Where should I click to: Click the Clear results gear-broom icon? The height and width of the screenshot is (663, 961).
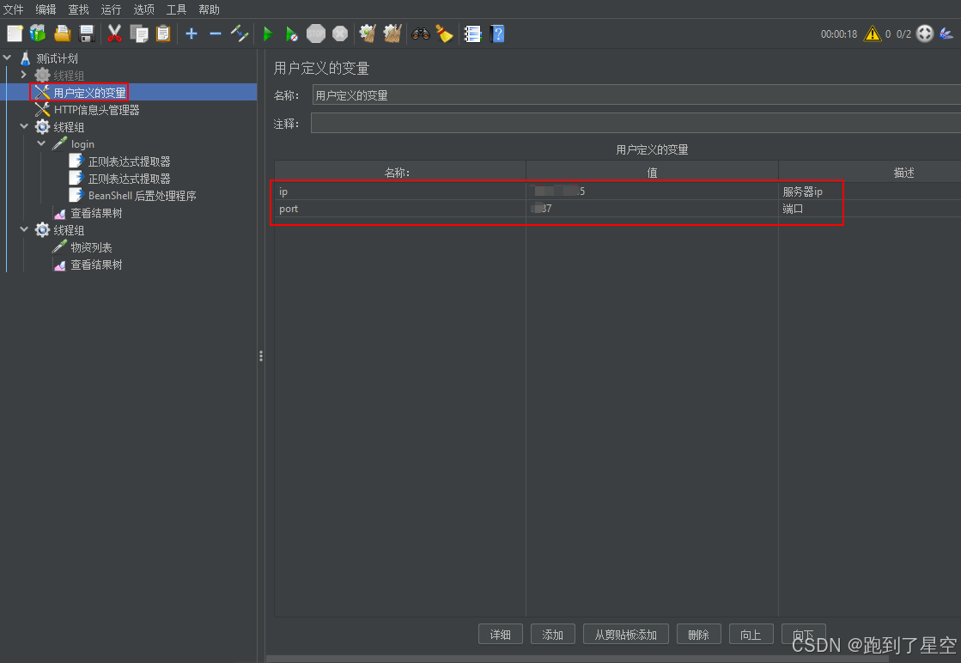pos(368,33)
